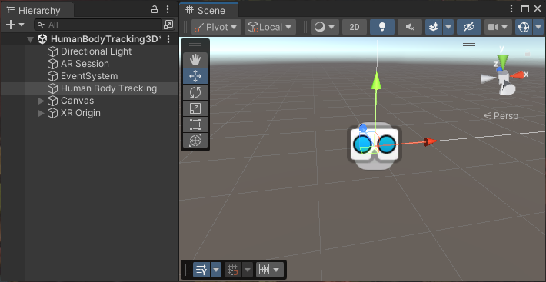The height and width of the screenshot is (282, 546).
Task: Toggle hidden objects visibility eye
Action: tap(468, 27)
